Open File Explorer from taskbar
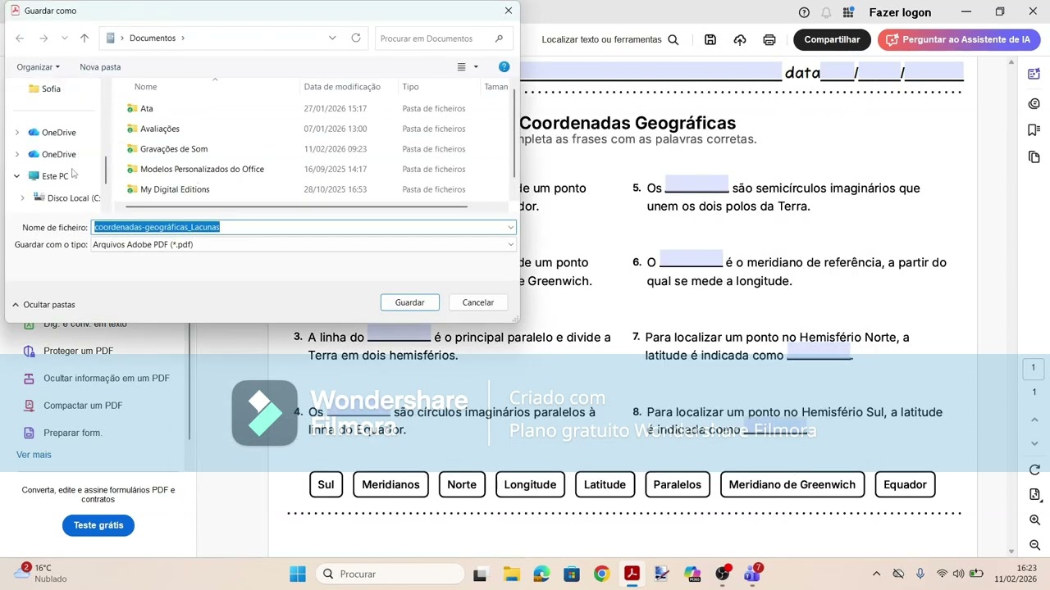Viewport: 1050px width, 590px height. tap(510, 574)
